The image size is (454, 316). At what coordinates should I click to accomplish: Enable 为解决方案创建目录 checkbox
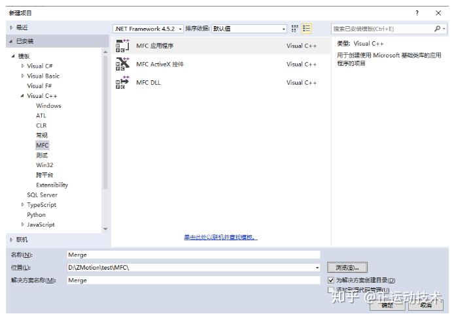331,280
